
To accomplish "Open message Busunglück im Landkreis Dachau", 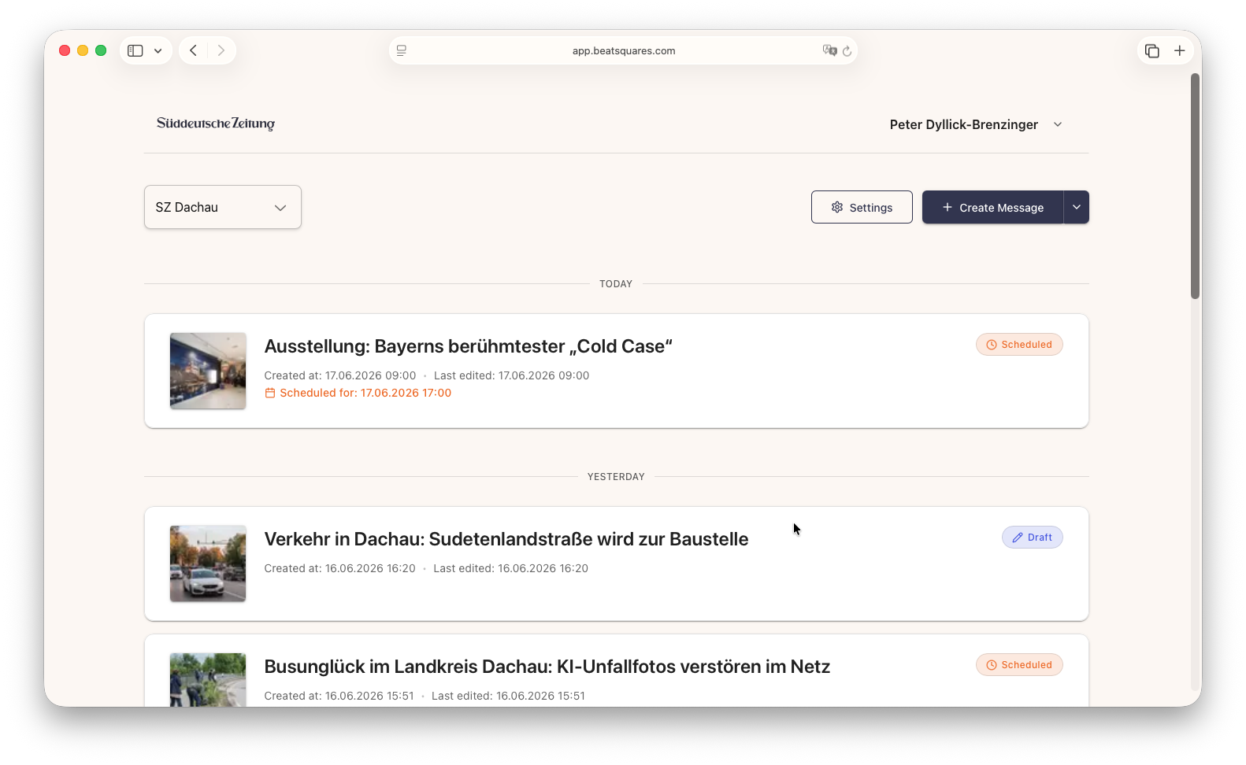I will (x=547, y=667).
